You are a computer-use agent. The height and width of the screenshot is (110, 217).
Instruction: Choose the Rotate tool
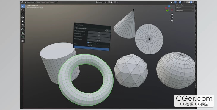[23, 18]
